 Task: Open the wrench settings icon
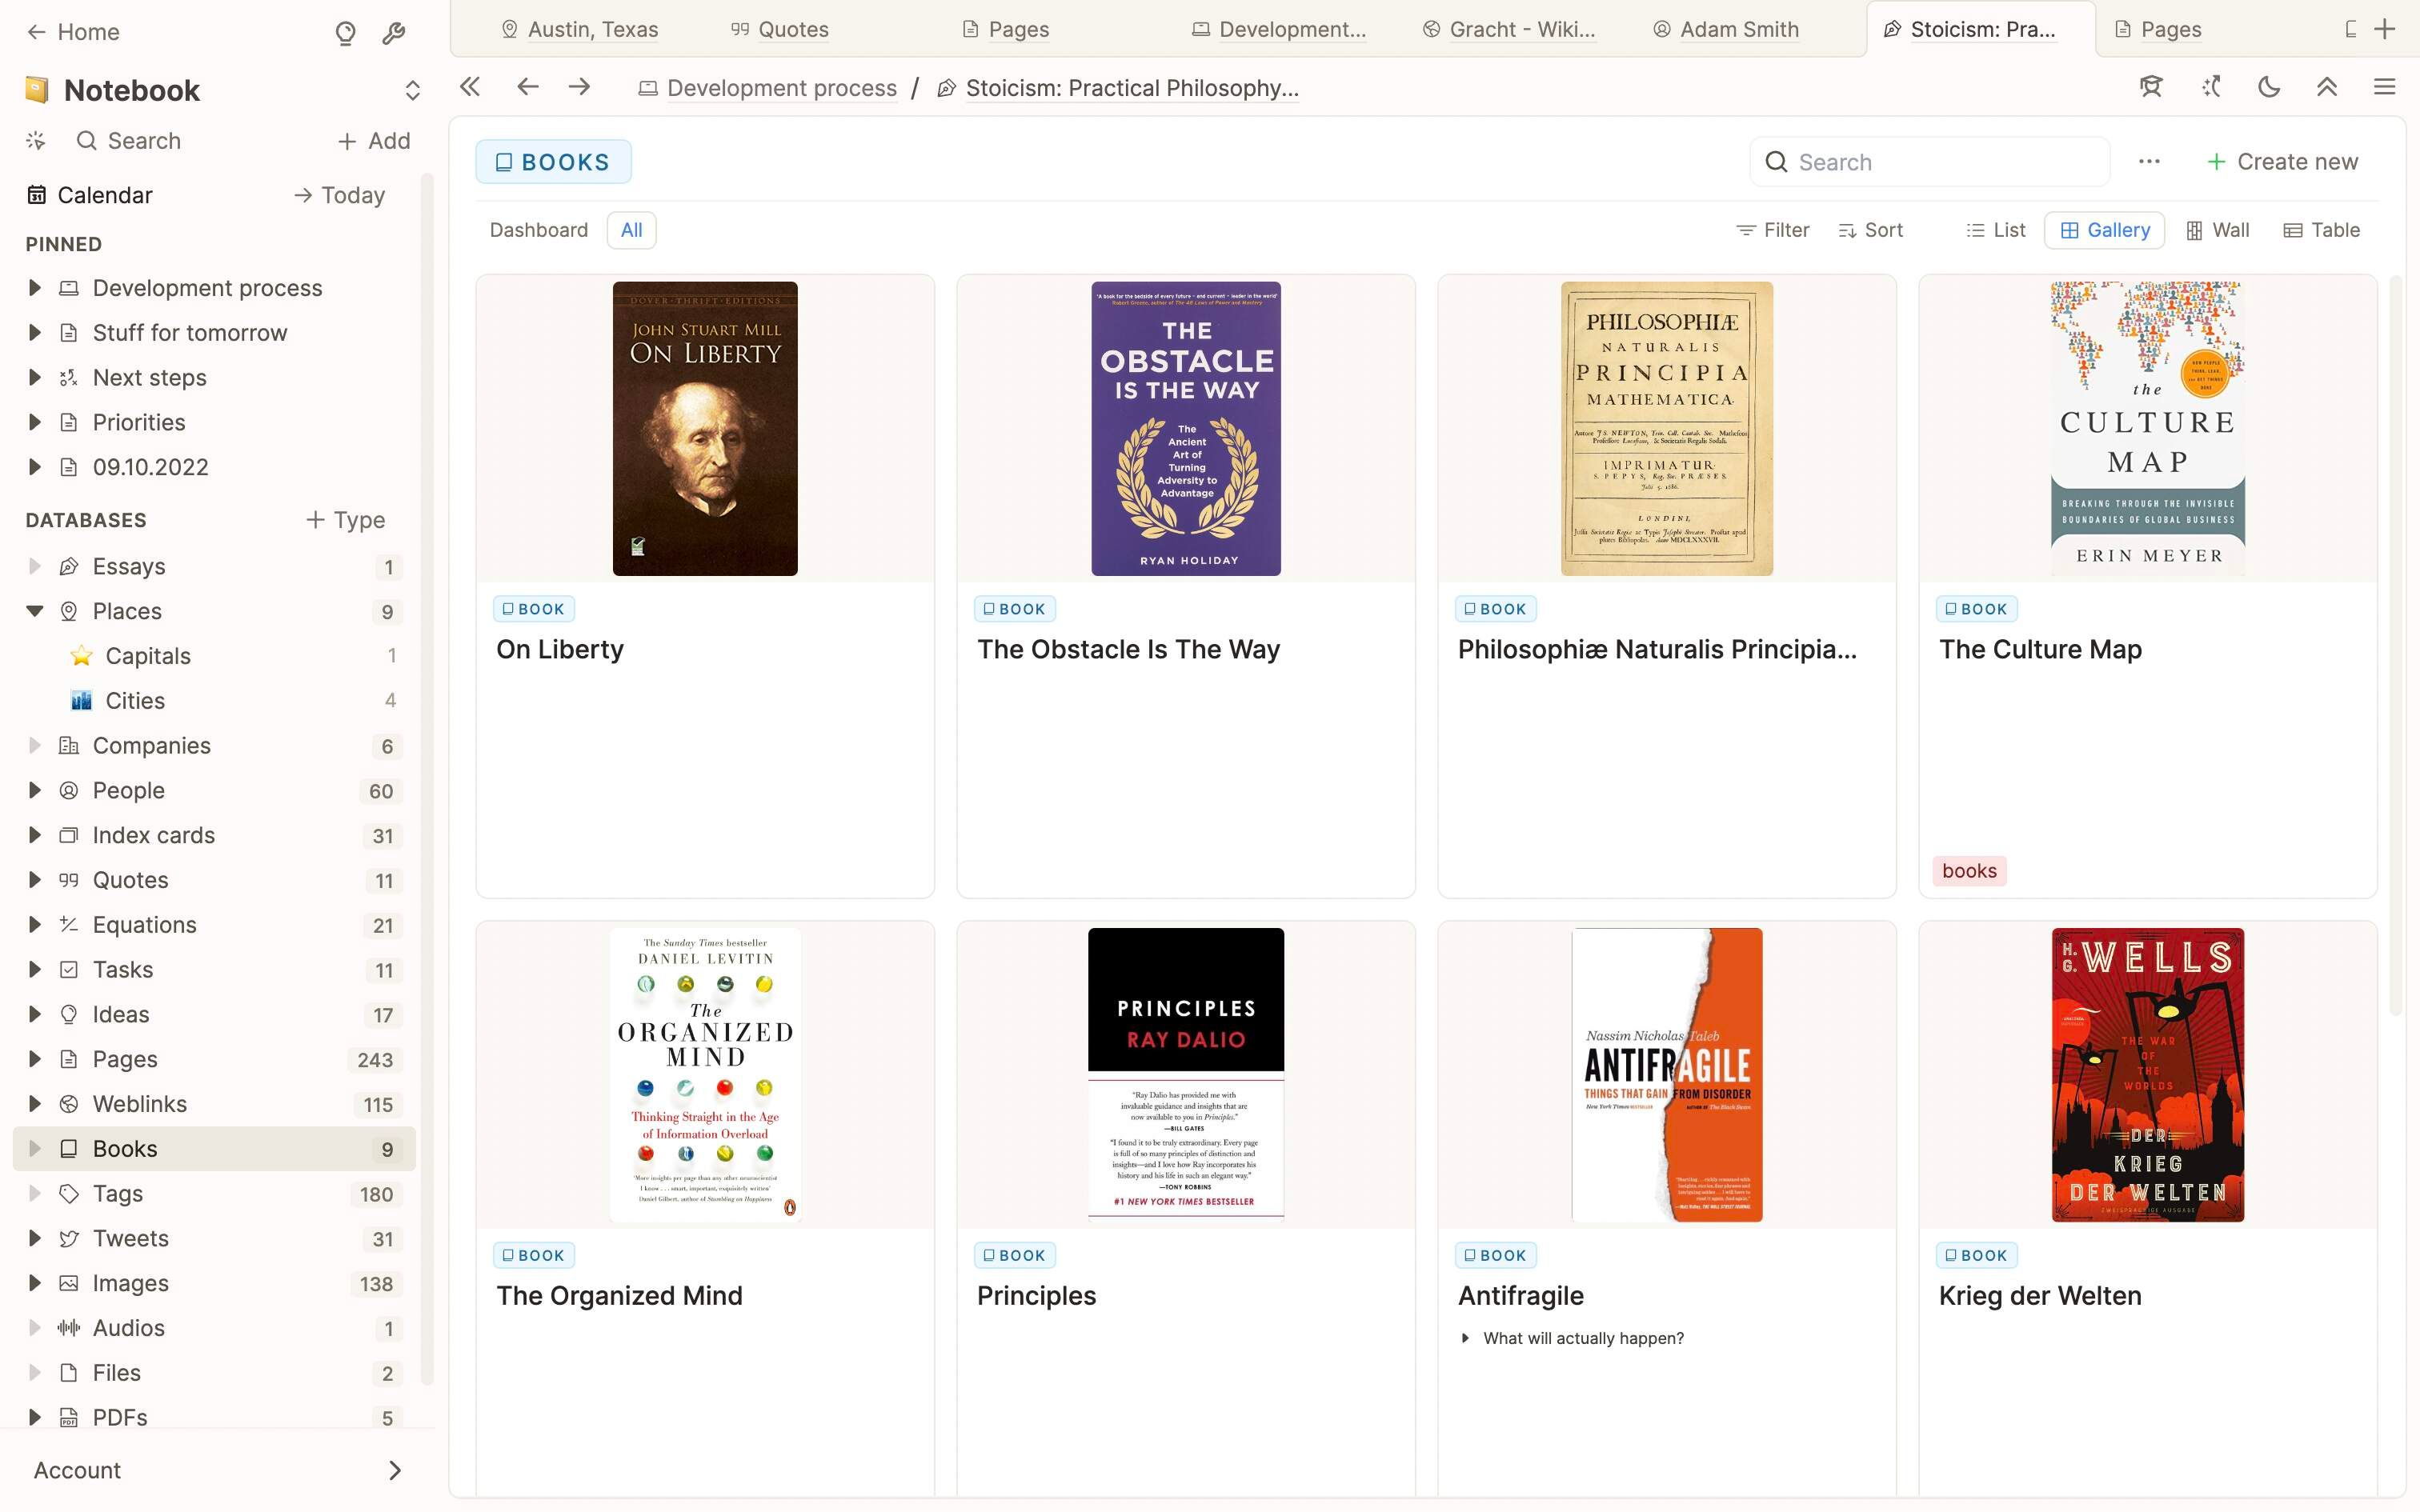pos(393,33)
